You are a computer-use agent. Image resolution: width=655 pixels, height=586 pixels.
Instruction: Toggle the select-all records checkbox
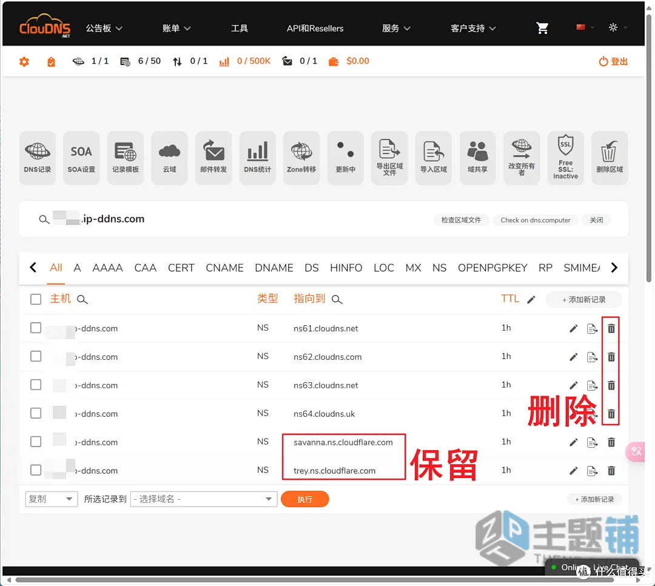coord(36,299)
